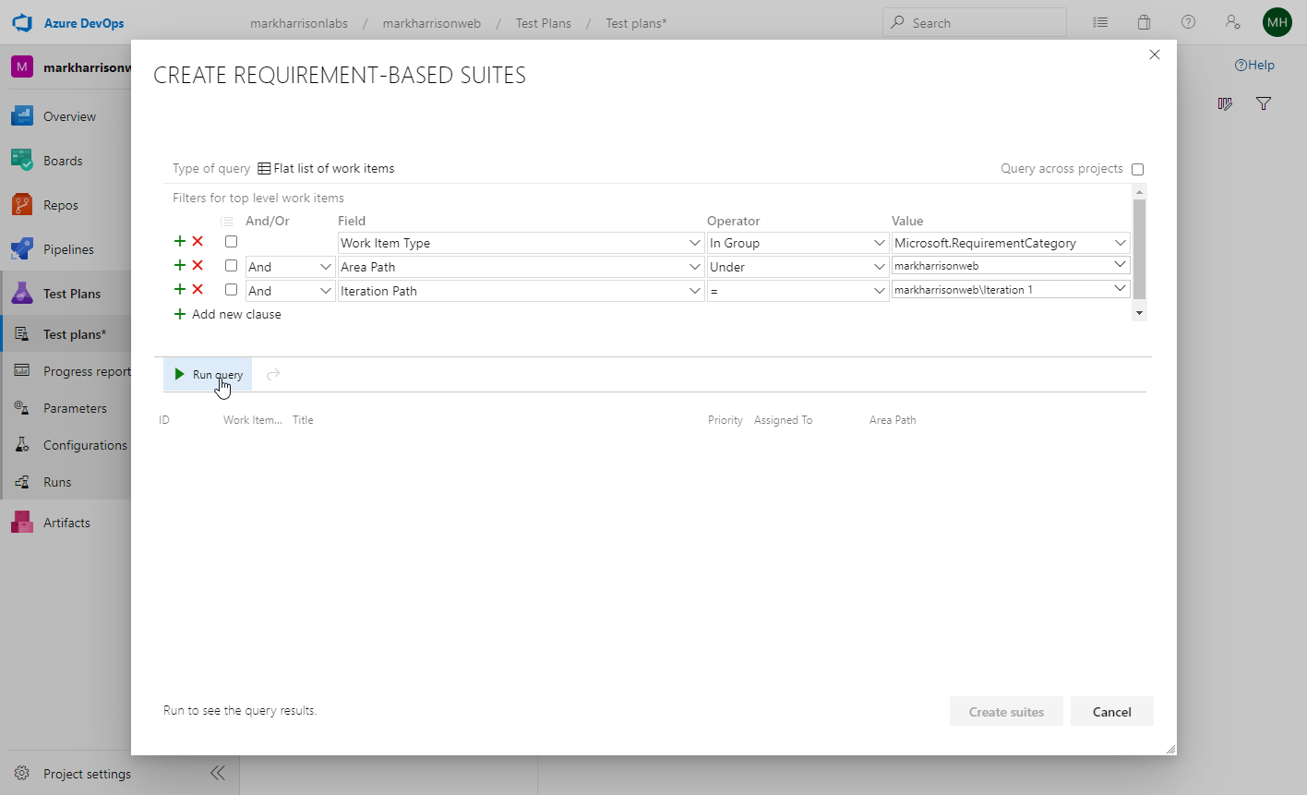
Task: Check the Iteration Path clause checkbox
Action: (x=231, y=290)
